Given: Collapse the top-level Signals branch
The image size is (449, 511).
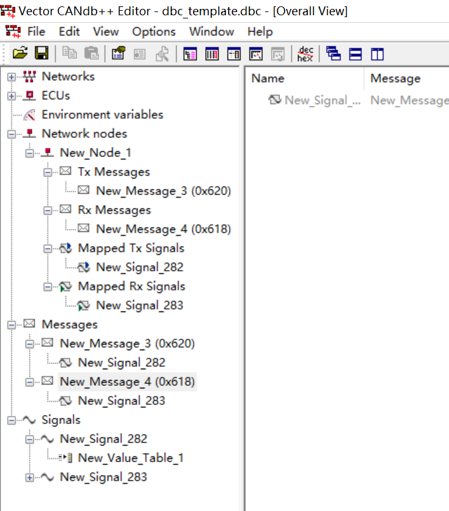Looking at the screenshot, I should 11,420.
